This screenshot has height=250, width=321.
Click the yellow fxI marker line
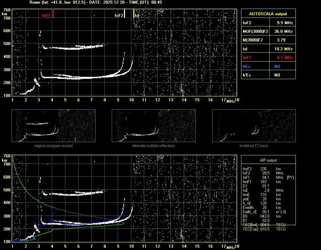[134, 14]
